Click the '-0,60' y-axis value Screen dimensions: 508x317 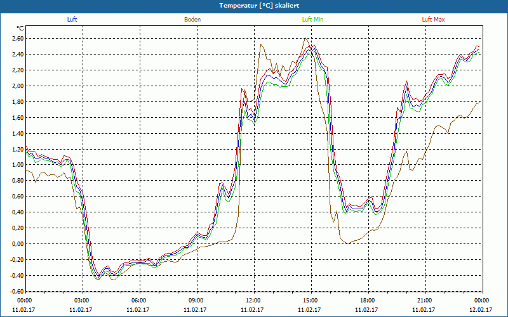click(18, 292)
